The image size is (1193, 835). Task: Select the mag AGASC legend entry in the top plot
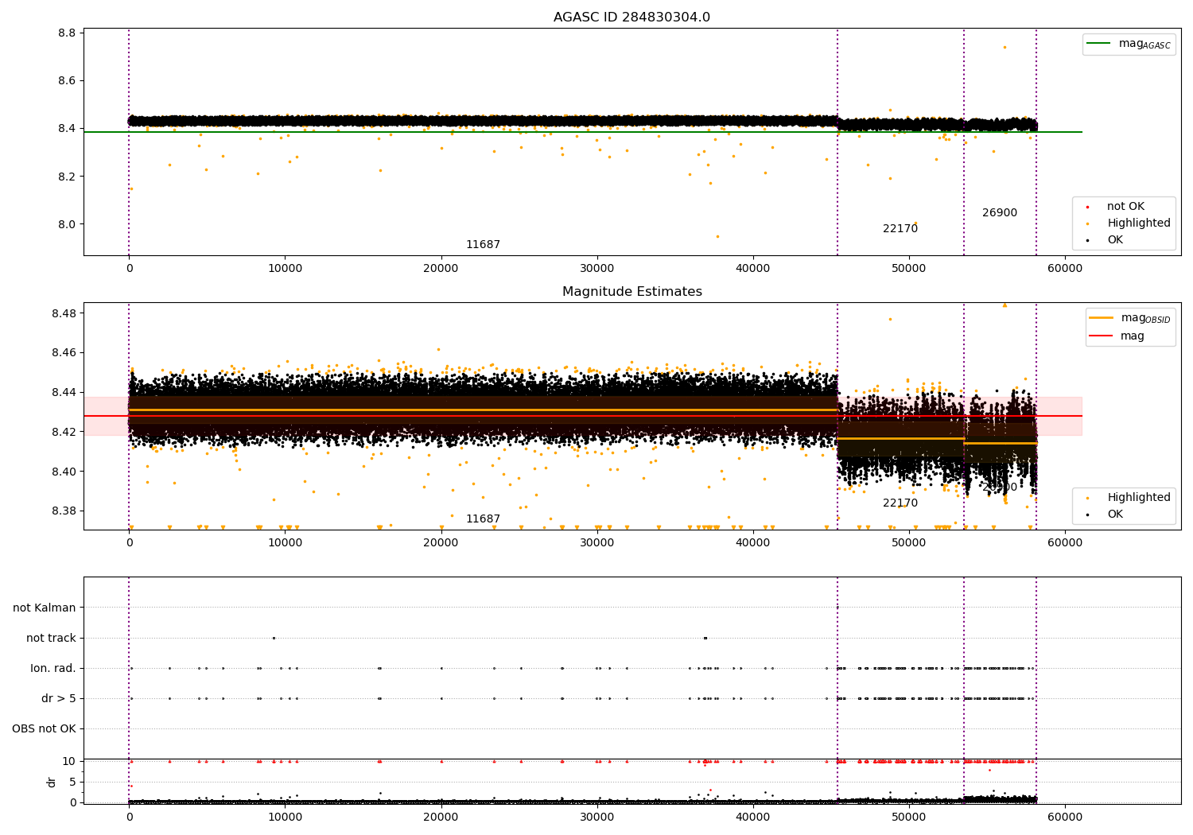coord(1129,44)
